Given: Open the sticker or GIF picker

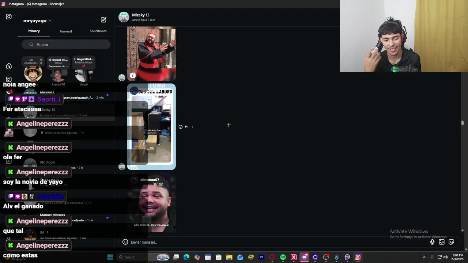Looking at the screenshot, I should pyautogui.click(x=452, y=242).
